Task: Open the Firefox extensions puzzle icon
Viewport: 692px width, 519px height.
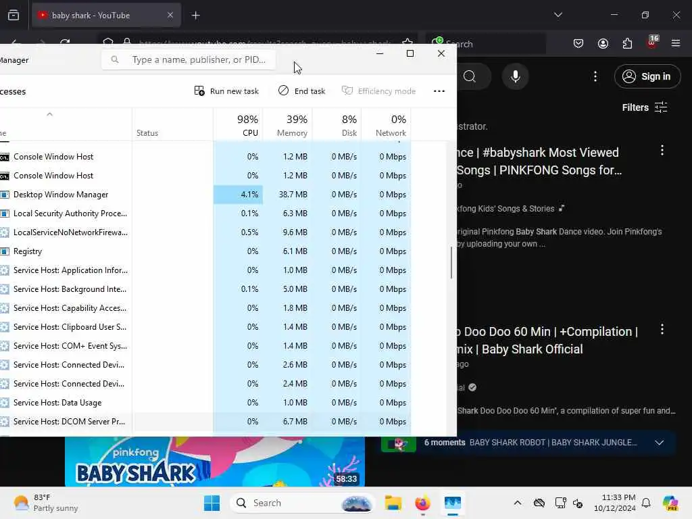Action: coord(627,43)
